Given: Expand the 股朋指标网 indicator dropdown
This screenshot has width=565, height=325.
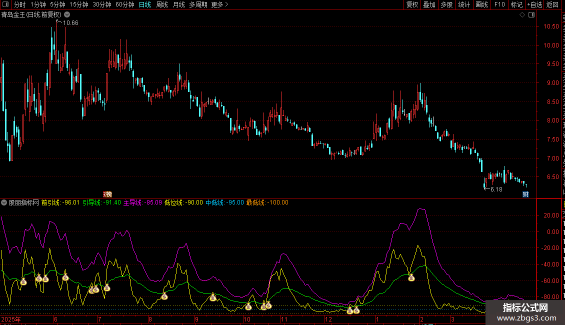Looking at the screenshot, I should (4, 203).
